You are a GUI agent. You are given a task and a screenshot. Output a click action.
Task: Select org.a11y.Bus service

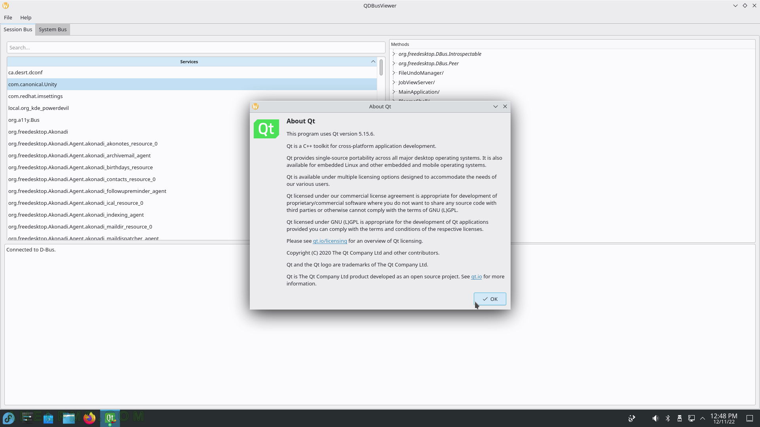129,120
